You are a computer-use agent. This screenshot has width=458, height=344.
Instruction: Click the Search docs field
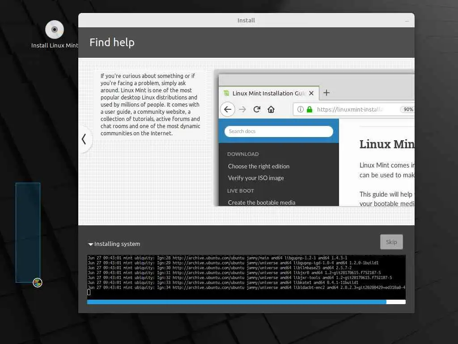tap(279, 131)
